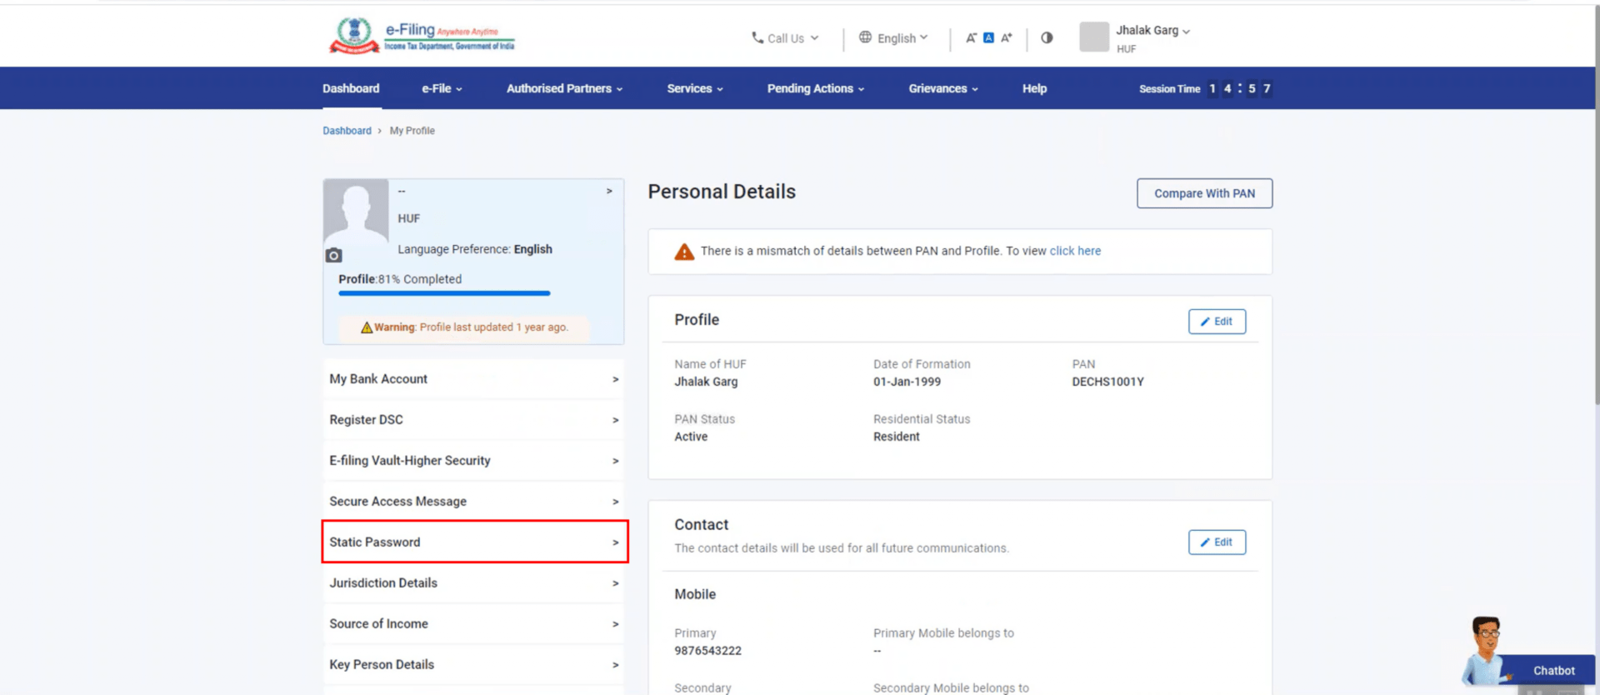1600x695 pixels.
Task: Click the Compare With PAN button
Action: (1203, 193)
